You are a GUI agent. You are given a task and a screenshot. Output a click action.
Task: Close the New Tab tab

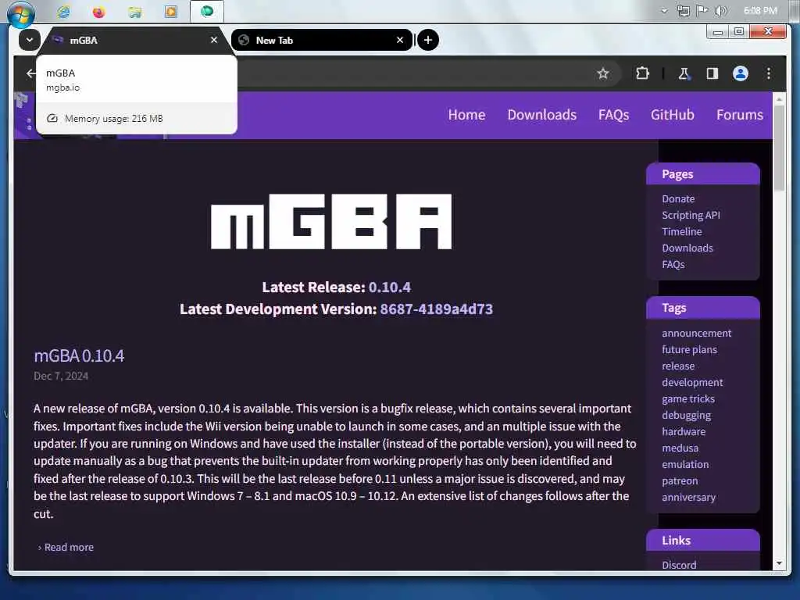point(400,40)
